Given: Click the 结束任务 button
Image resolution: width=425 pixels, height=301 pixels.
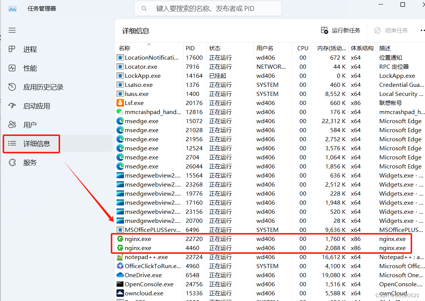Looking at the screenshot, I should [391, 30].
